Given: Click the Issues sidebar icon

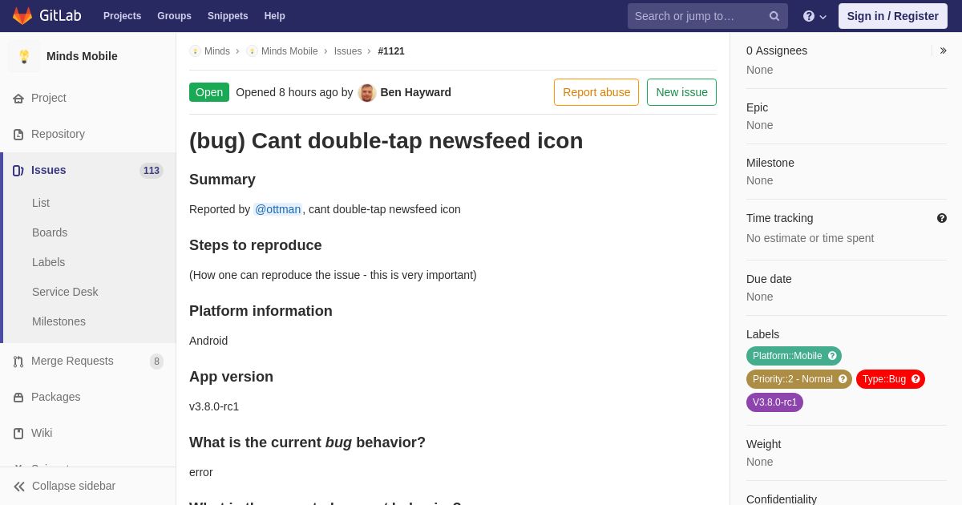Looking at the screenshot, I should (x=18, y=171).
